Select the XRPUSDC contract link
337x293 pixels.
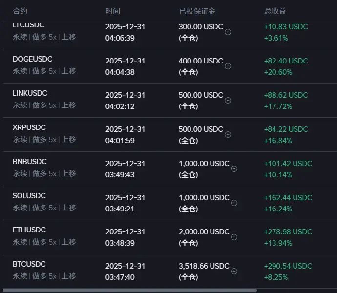click(29, 127)
